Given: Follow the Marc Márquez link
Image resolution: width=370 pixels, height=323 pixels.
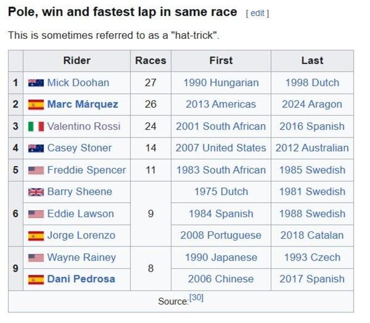Looking at the screenshot, I should coord(82,105).
